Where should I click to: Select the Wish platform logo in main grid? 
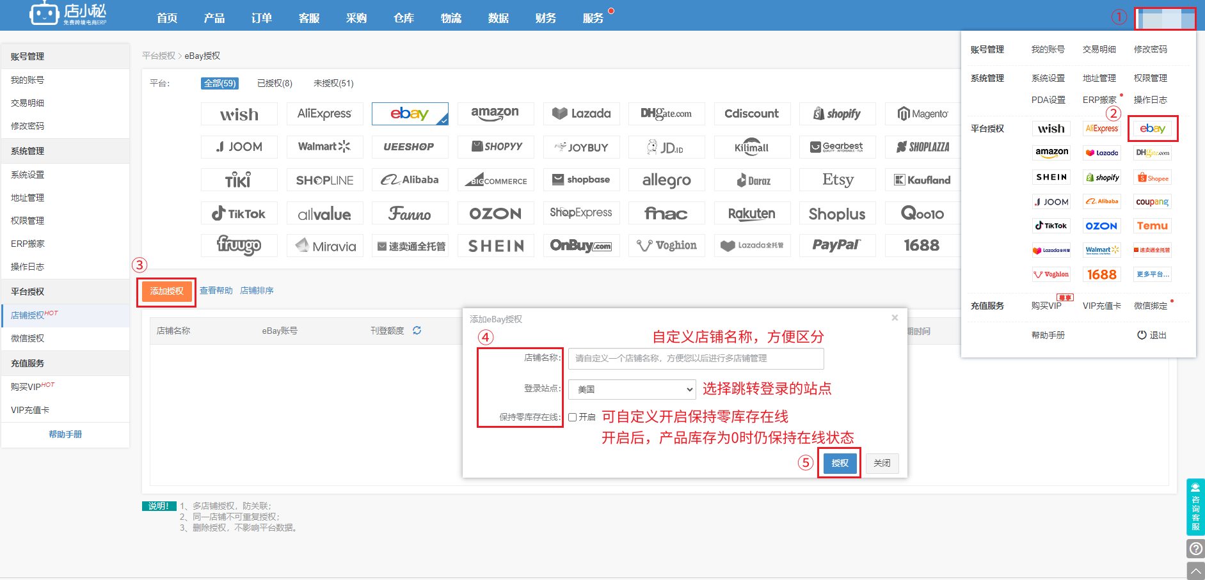239,114
